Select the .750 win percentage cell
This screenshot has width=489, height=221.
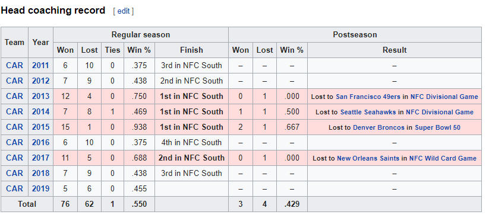tap(139, 97)
